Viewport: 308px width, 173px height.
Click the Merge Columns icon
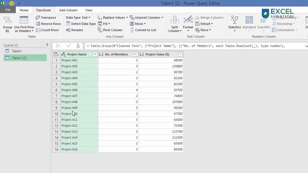pyautogui.click(x=197, y=18)
